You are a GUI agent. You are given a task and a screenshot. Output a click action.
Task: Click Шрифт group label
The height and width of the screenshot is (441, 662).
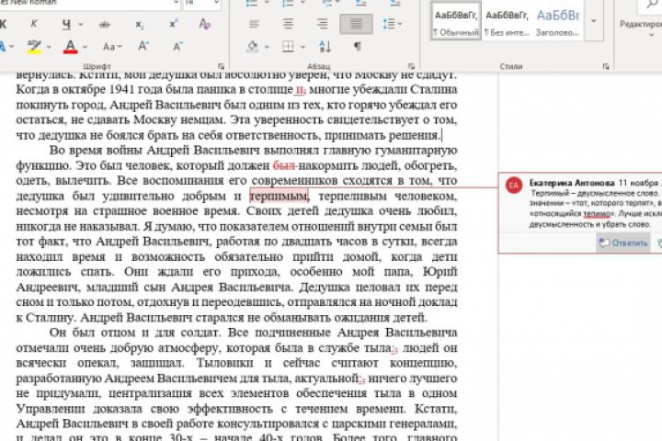(x=97, y=66)
